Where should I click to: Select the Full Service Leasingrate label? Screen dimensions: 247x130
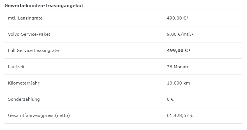tap(33, 50)
